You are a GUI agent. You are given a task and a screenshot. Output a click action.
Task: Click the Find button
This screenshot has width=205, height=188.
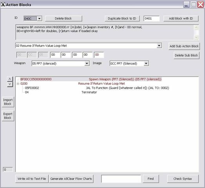pyautogui.click(x=151, y=179)
